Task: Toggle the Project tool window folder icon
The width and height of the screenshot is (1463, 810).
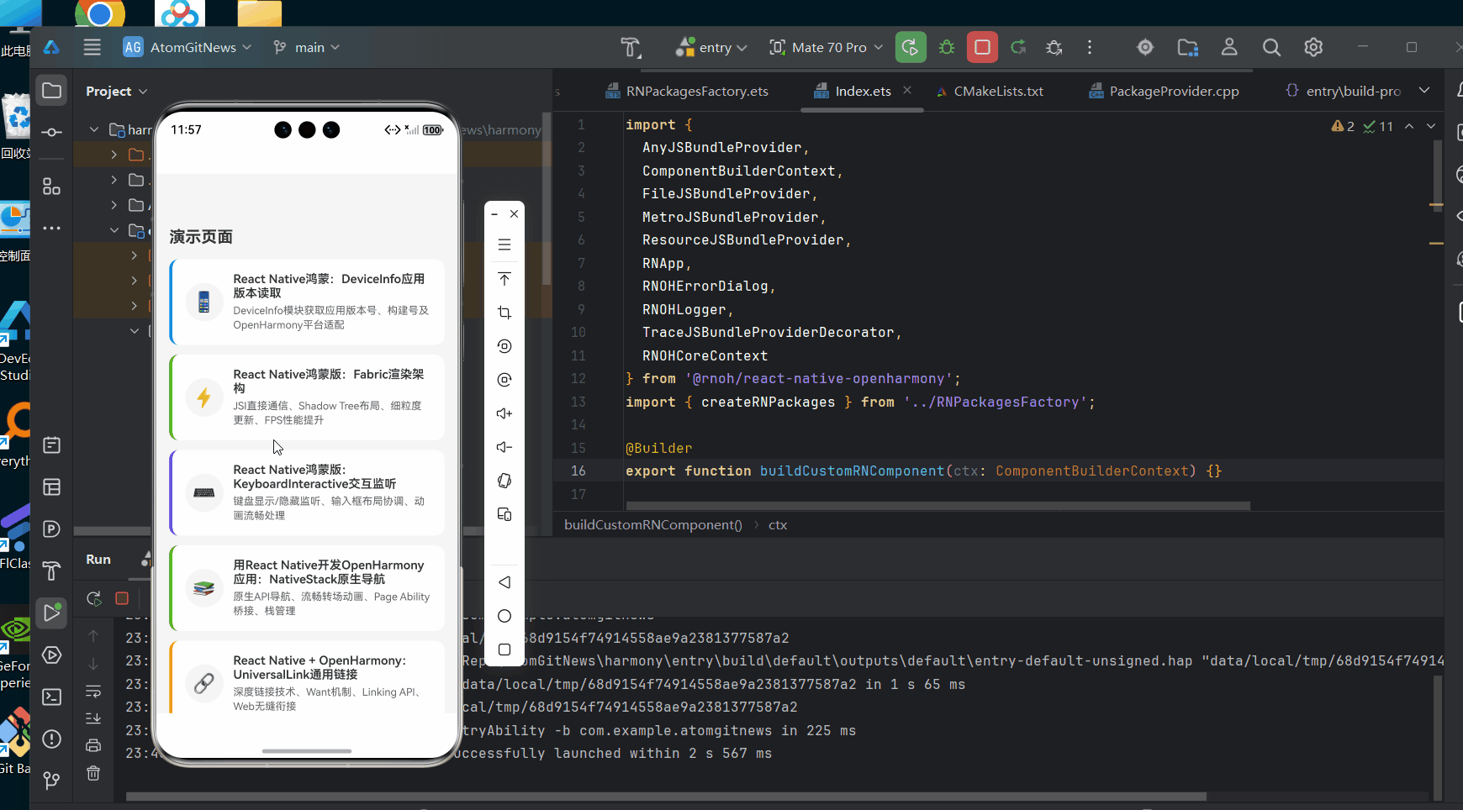Action: (x=51, y=91)
